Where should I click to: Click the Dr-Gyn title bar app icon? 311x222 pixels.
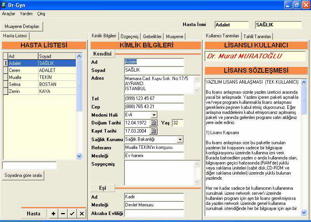pos(5,5)
